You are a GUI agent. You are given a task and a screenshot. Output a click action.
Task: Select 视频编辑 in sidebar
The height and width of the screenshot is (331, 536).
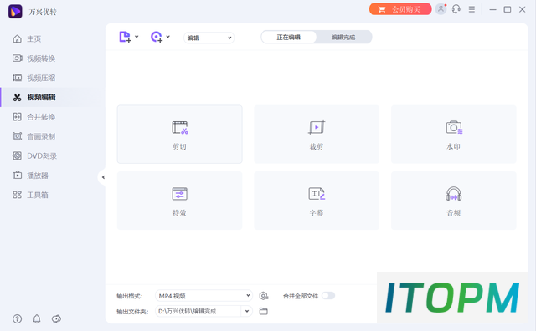tap(33, 97)
